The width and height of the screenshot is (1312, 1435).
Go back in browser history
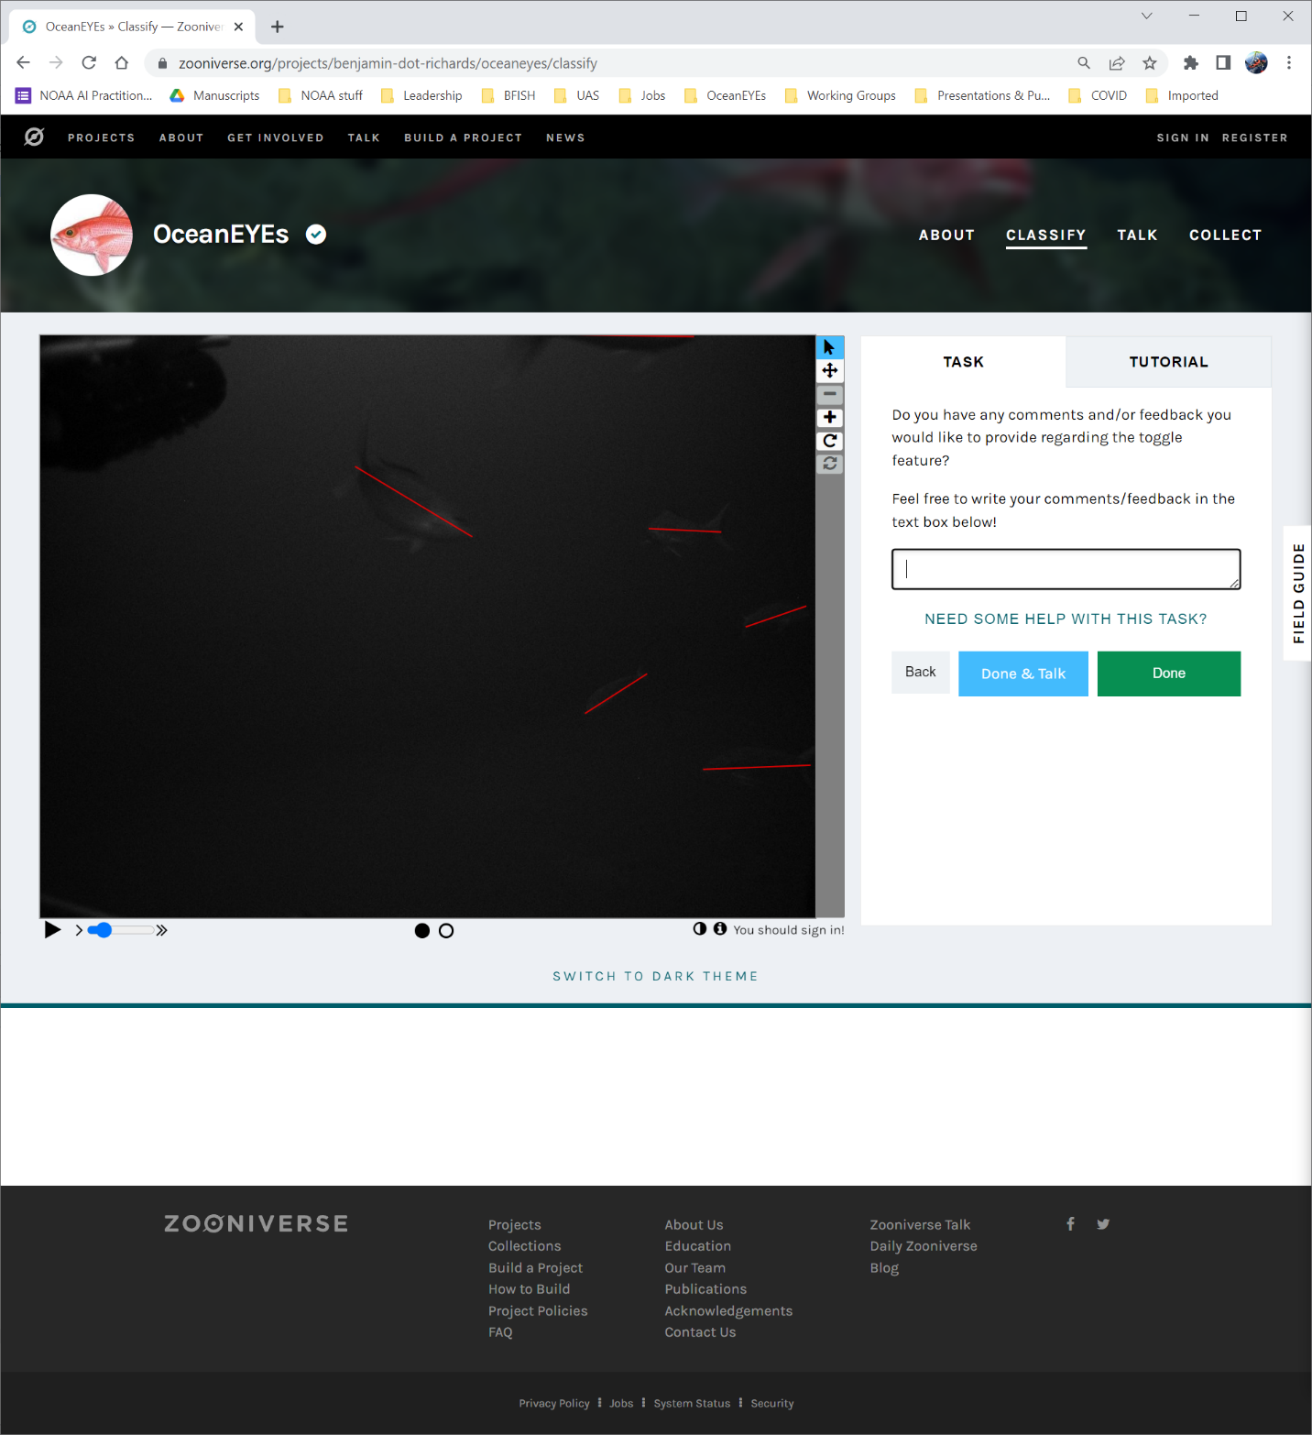[24, 62]
